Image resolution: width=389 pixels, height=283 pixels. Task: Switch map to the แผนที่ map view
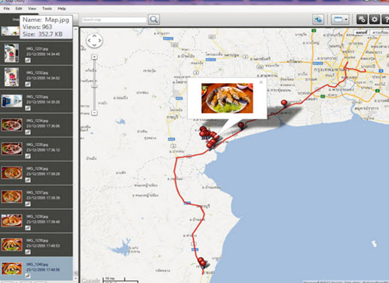click(361, 32)
